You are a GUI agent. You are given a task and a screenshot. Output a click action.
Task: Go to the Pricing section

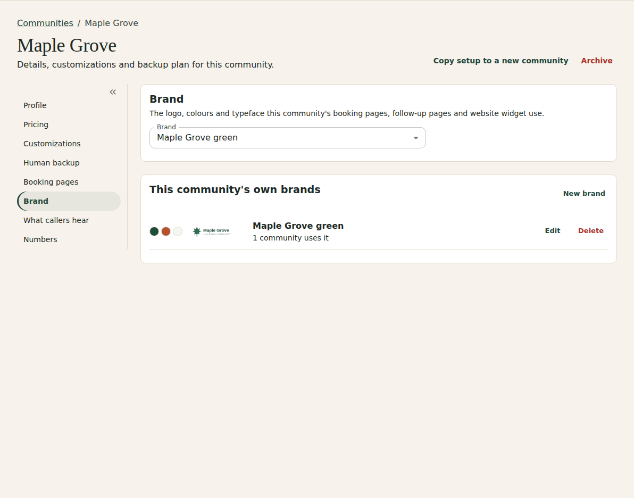69,124
